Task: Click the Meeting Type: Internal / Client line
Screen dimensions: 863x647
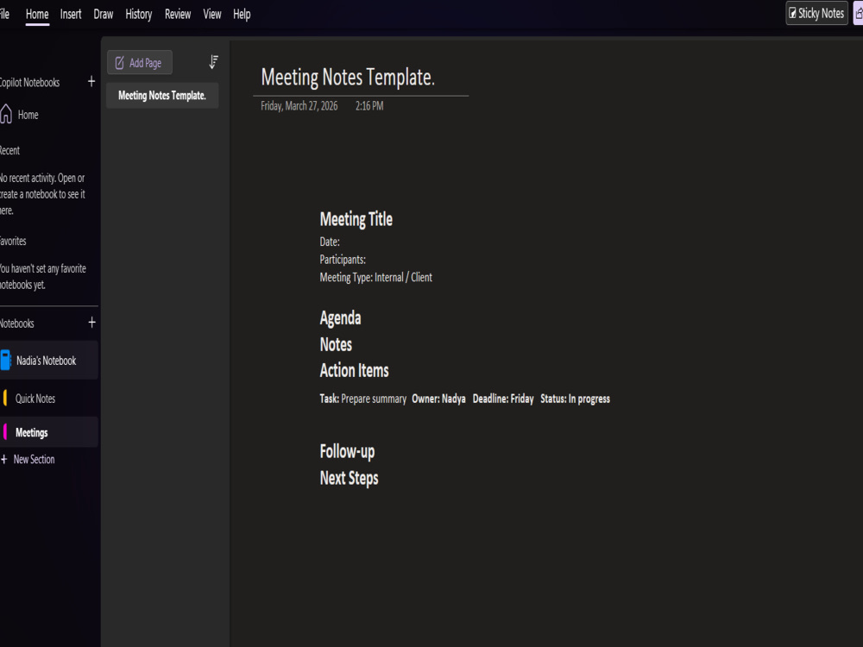Action: pyautogui.click(x=376, y=277)
